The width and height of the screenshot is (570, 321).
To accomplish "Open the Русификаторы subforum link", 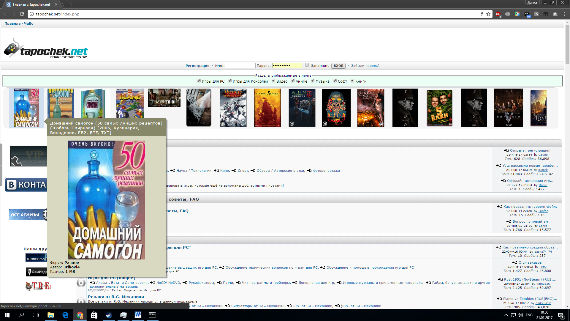I will coord(202,283).
